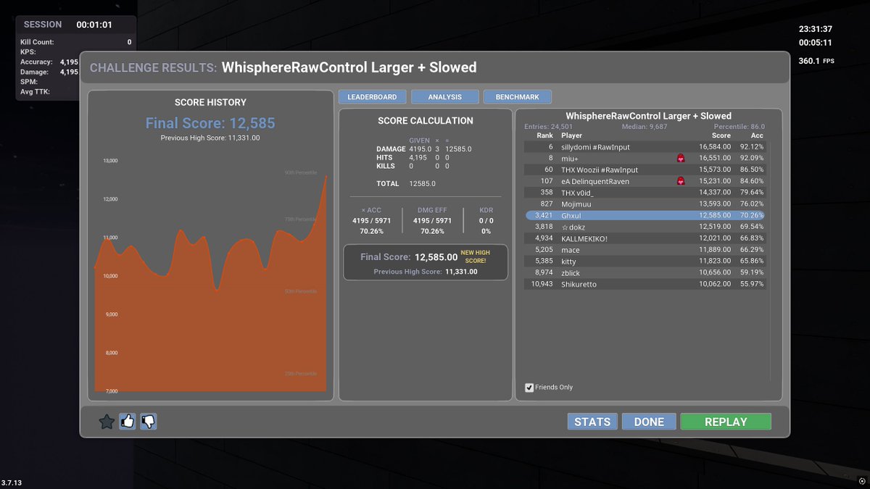Click the DMG EFF 70.26% value
The width and height of the screenshot is (870, 489).
(x=432, y=231)
